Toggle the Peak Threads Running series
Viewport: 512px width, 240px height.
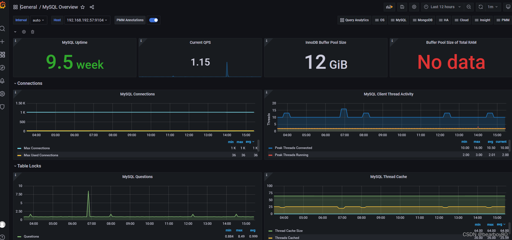pos(292,155)
